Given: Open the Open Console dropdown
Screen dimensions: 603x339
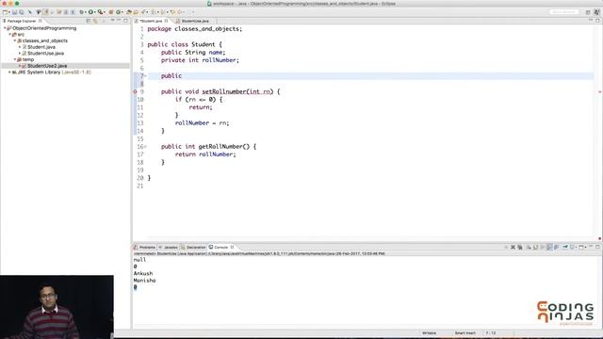Looking at the screenshot, I should tap(585, 247).
